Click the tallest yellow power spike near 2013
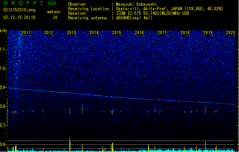 pos(70,145)
